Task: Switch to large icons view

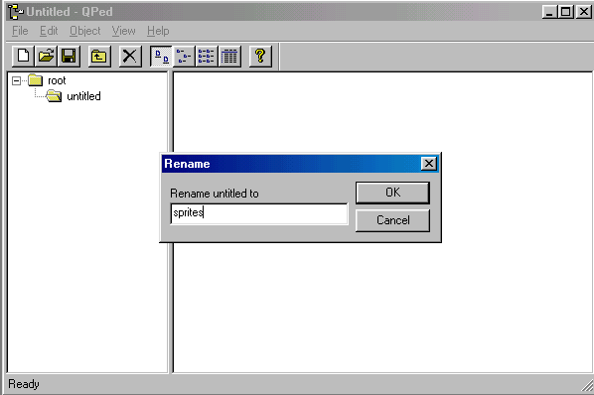Action: pyautogui.click(x=161, y=56)
